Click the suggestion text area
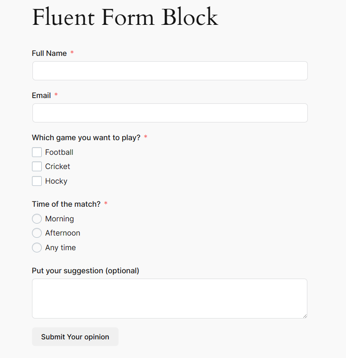The height and width of the screenshot is (358, 346). 170,298
